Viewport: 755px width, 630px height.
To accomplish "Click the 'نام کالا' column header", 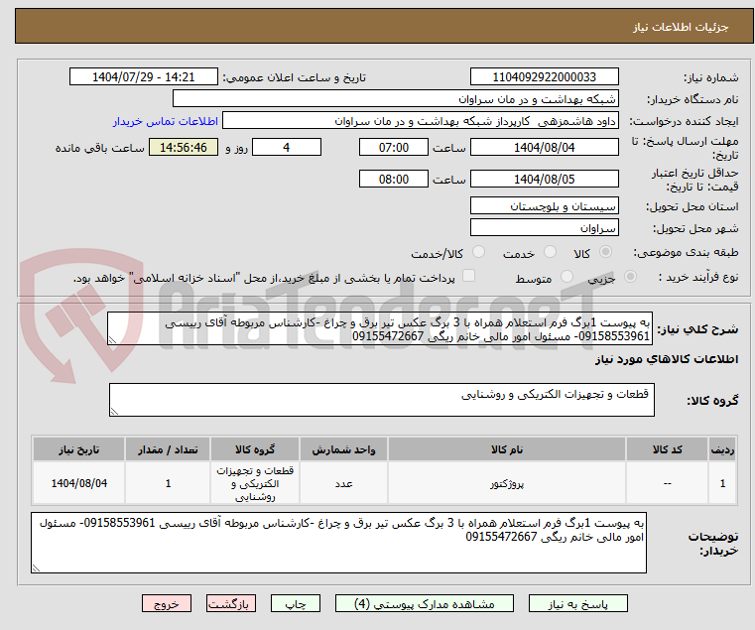I will coord(507,449).
